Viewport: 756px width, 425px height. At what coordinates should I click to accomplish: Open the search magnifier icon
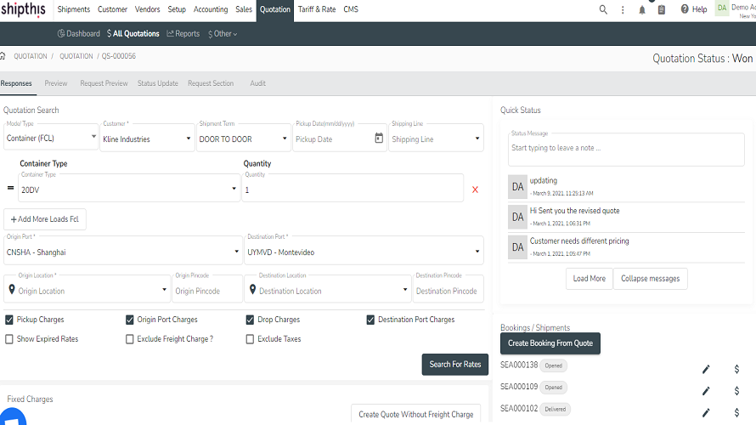(603, 9)
